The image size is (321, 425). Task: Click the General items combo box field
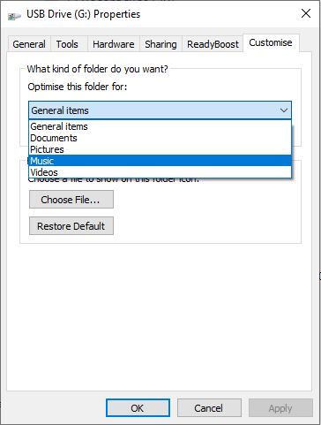[x=160, y=110]
